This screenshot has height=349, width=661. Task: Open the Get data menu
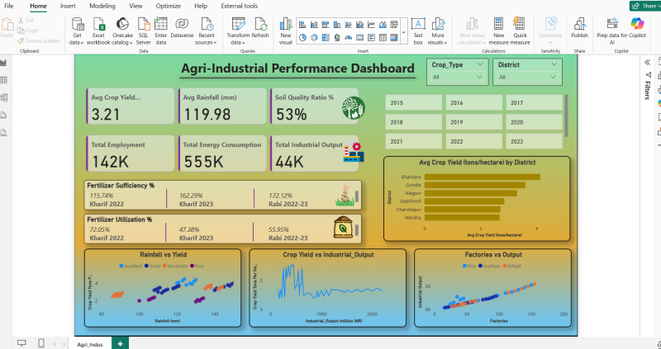[77, 31]
